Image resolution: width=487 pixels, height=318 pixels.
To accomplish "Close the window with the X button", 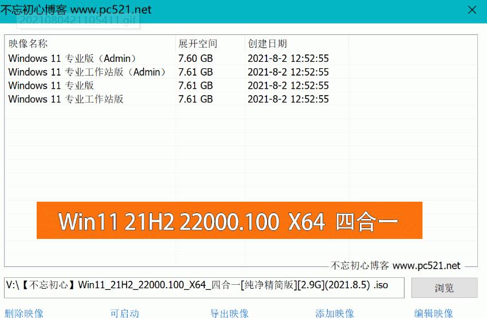I will coord(472,10).
